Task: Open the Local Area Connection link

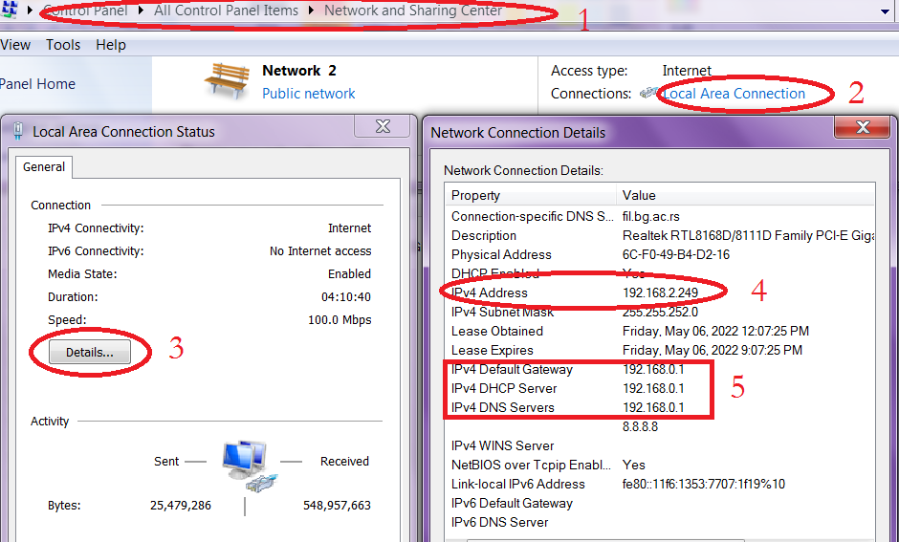Action: (734, 94)
